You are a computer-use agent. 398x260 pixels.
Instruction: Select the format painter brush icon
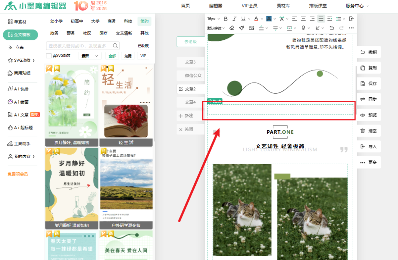pos(241,28)
